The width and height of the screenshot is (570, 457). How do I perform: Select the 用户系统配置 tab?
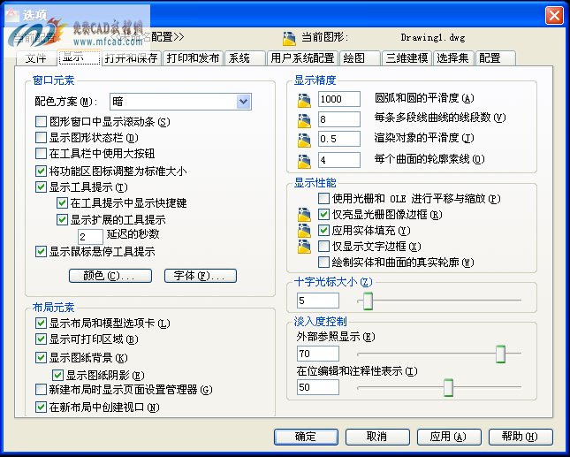point(301,58)
